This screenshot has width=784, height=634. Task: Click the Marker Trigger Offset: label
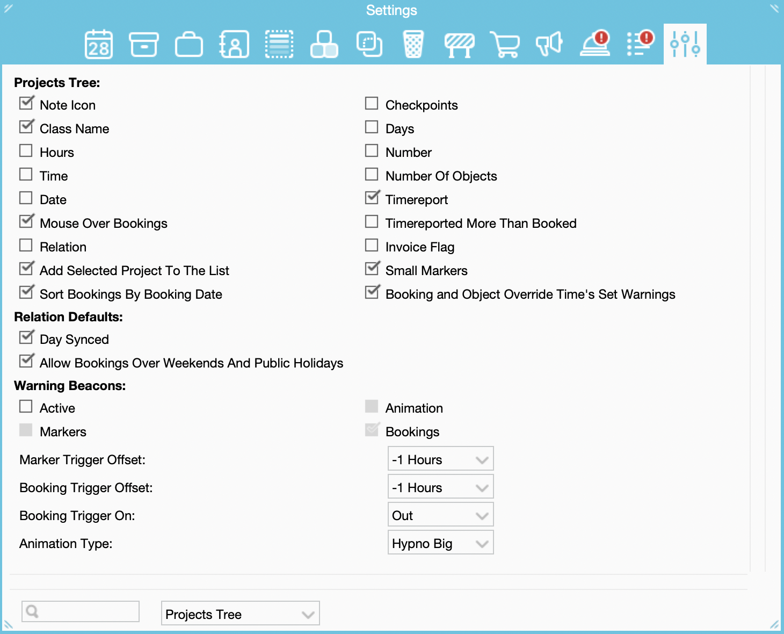pos(82,460)
